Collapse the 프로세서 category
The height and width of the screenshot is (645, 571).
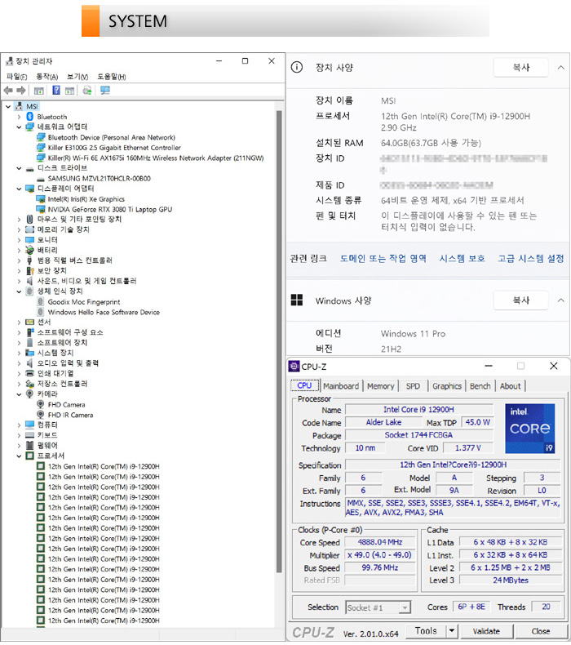pyautogui.click(x=19, y=456)
